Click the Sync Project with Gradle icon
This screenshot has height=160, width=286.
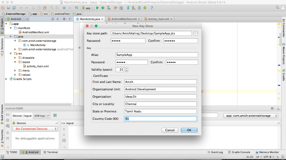128,8
